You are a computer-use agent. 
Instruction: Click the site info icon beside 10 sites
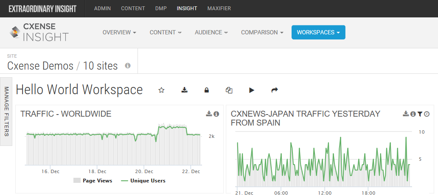coord(128,66)
